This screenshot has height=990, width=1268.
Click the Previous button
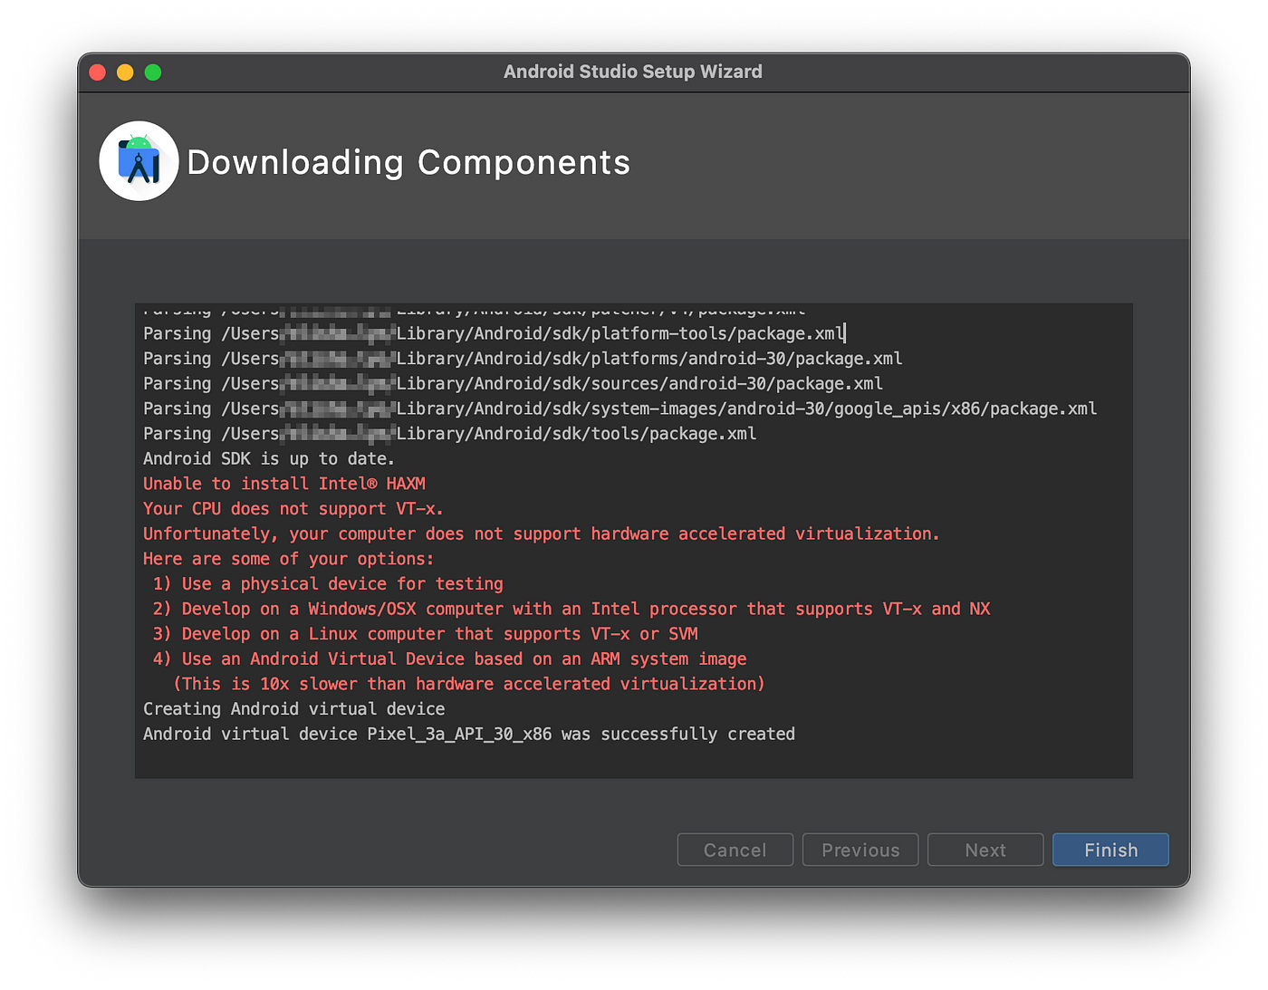pos(860,850)
